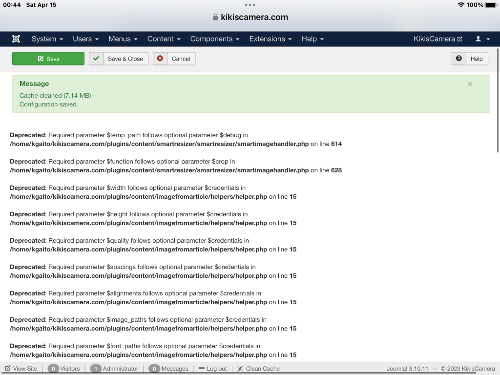Open the Users menu
Screen dimensions: 500x375
86,39
